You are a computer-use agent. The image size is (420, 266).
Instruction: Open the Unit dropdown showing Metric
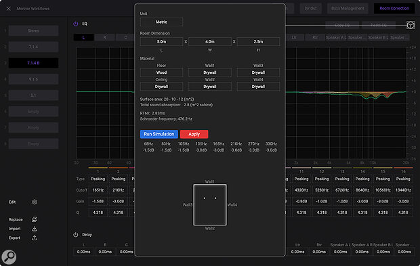[x=161, y=22]
